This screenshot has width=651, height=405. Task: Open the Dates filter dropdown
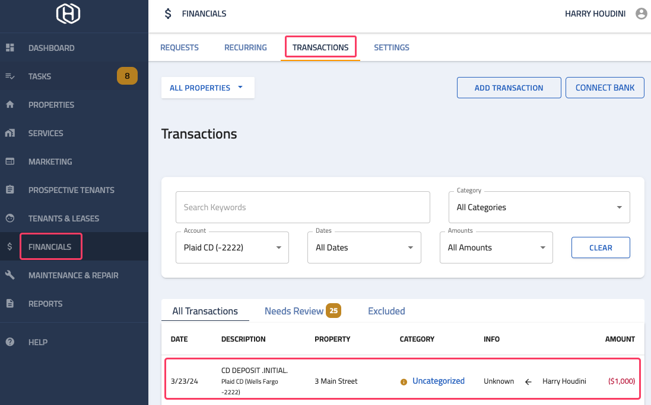(x=364, y=247)
